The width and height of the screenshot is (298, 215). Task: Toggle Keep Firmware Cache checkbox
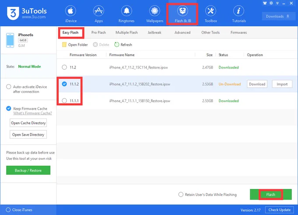click(x=9, y=108)
